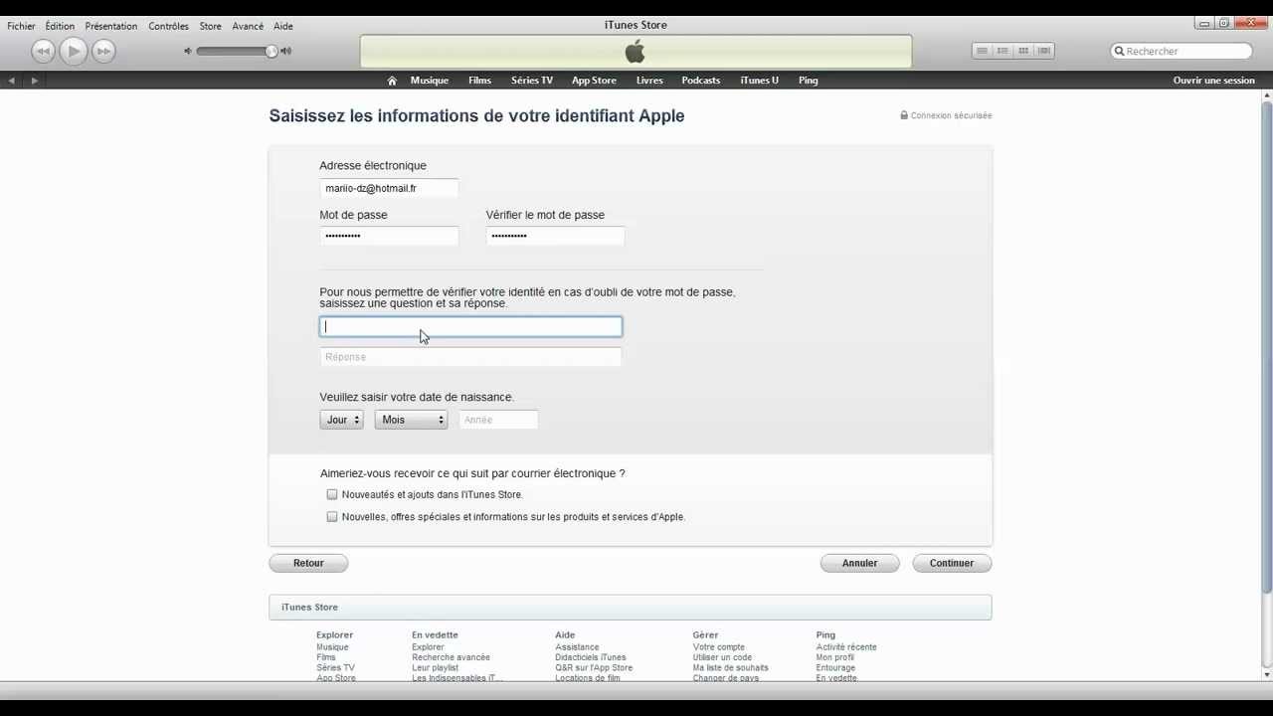
Task: Open the Jour day dropdown
Action: click(x=341, y=420)
